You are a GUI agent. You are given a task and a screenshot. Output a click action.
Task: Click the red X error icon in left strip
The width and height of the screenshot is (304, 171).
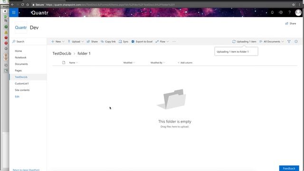tap(6, 43)
